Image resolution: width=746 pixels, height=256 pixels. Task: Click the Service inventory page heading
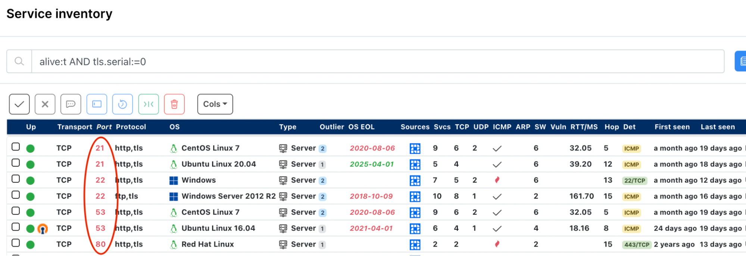click(x=59, y=14)
